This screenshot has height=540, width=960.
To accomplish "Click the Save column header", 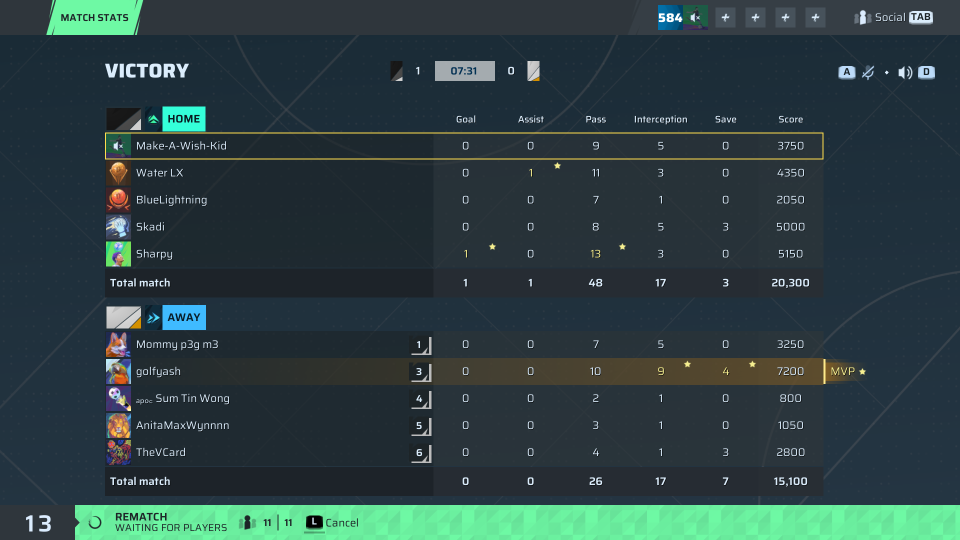I will click(725, 119).
